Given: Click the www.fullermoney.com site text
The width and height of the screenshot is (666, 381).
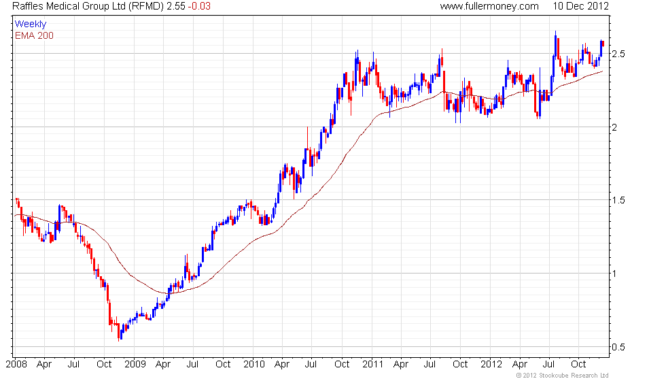Looking at the screenshot, I should pos(489,6).
